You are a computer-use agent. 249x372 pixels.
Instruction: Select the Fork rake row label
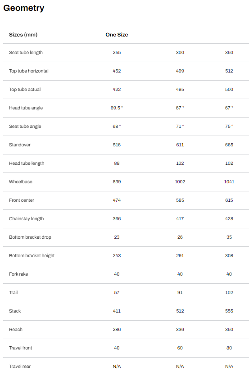18,274
